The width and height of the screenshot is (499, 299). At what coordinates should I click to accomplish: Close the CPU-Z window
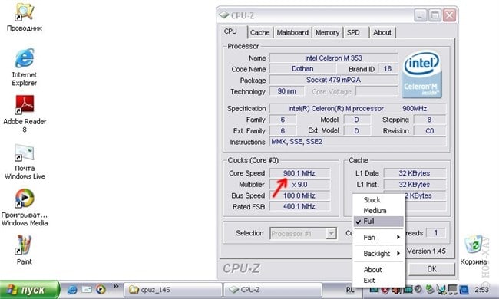[449, 15]
